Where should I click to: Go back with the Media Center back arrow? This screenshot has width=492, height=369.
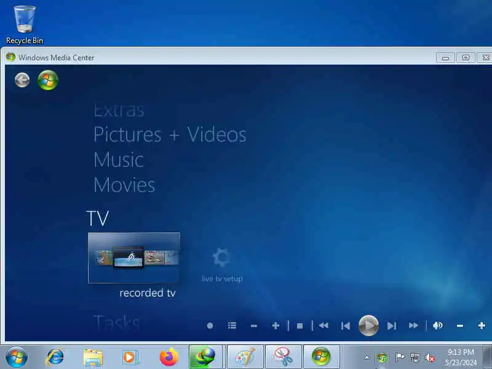coord(22,80)
